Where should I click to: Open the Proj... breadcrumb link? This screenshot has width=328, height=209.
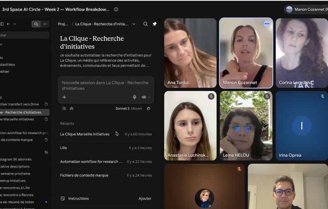pyautogui.click(x=63, y=24)
